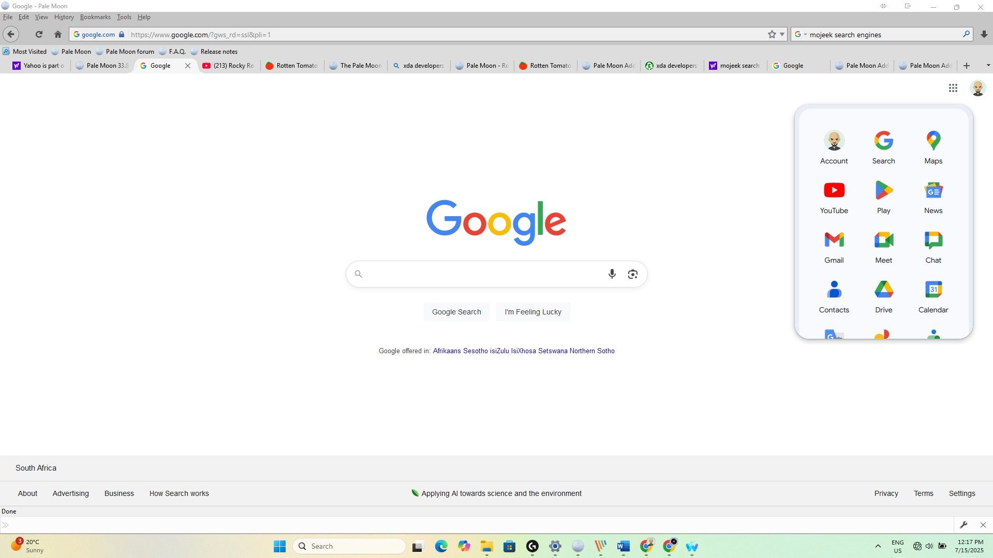Viewport: 993px width, 558px height.
Task: Expand the list all tabs arrow
Action: click(x=988, y=66)
